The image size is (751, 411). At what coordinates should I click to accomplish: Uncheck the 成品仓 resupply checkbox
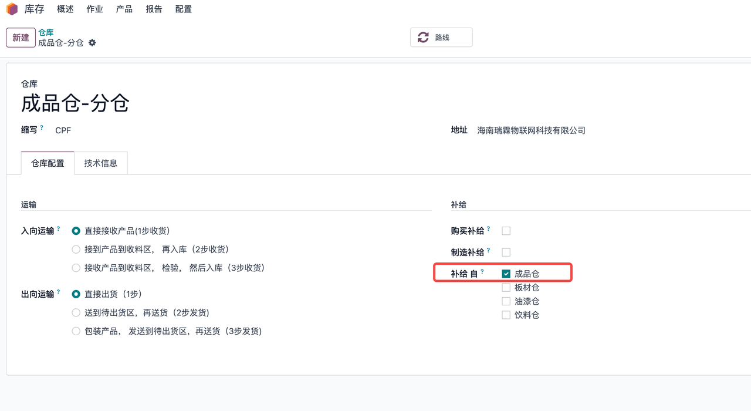(x=506, y=274)
